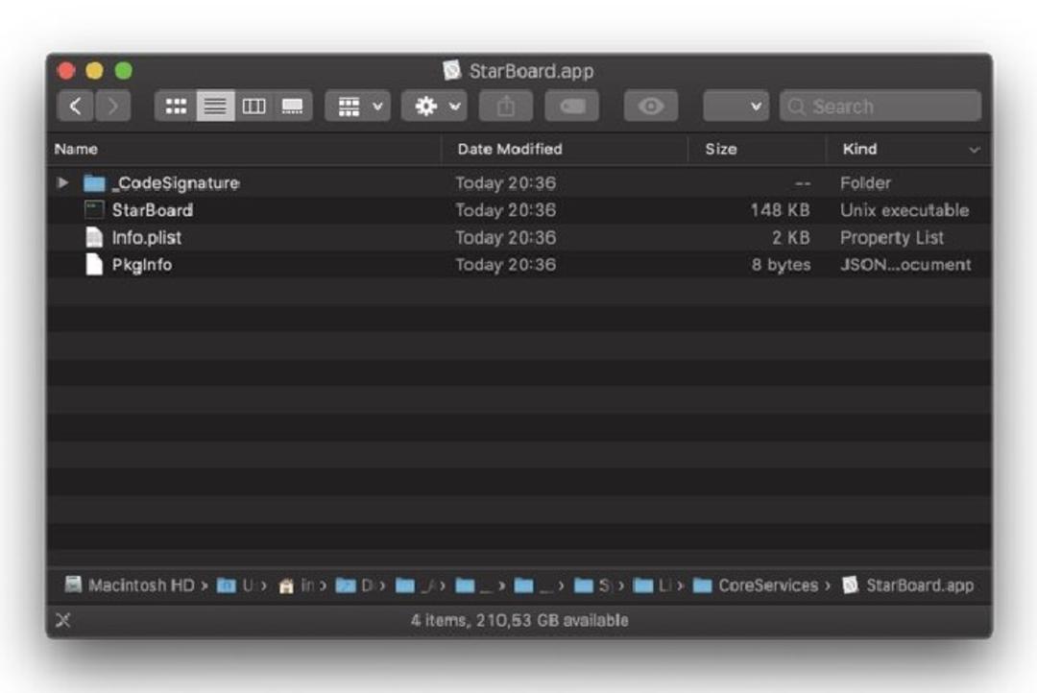The height and width of the screenshot is (693, 1037).
Task: Select the PkgInfo file icon
Action: pyautogui.click(x=94, y=265)
